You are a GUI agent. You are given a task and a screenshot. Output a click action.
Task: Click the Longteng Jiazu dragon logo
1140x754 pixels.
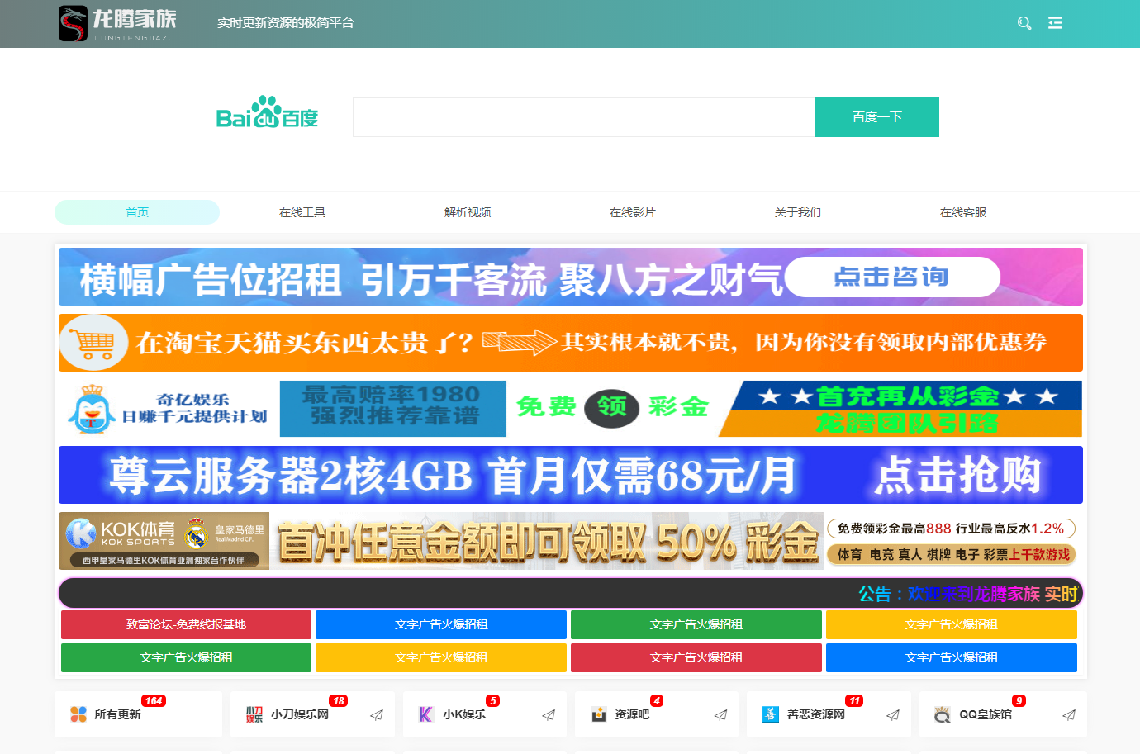click(73, 23)
